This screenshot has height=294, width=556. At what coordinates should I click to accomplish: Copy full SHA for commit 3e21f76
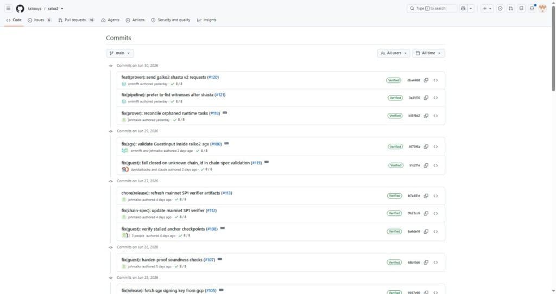[x=426, y=98]
